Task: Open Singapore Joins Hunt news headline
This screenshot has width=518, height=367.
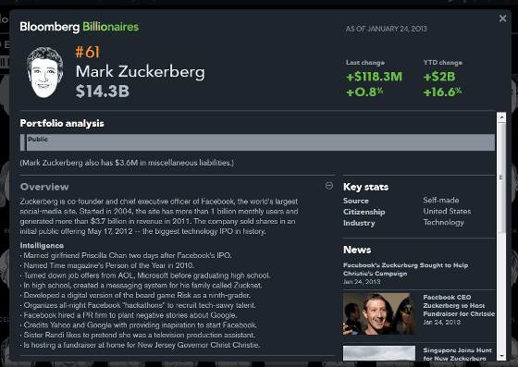Action: [457, 354]
